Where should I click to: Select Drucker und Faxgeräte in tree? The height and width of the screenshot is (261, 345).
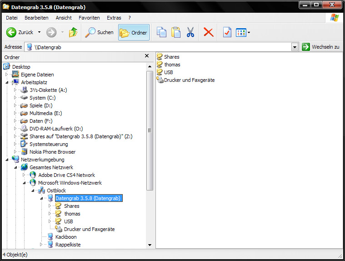(90, 229)
